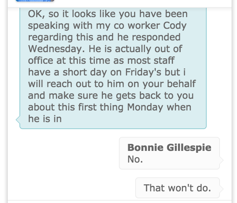Click the Bonnie Gillespie sender name
237x203 pixels.
[x=169, y=147]
